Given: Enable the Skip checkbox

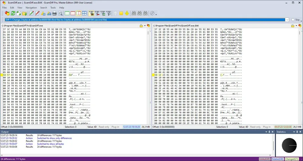Looking at the screenshot, I should coord(293,20).
